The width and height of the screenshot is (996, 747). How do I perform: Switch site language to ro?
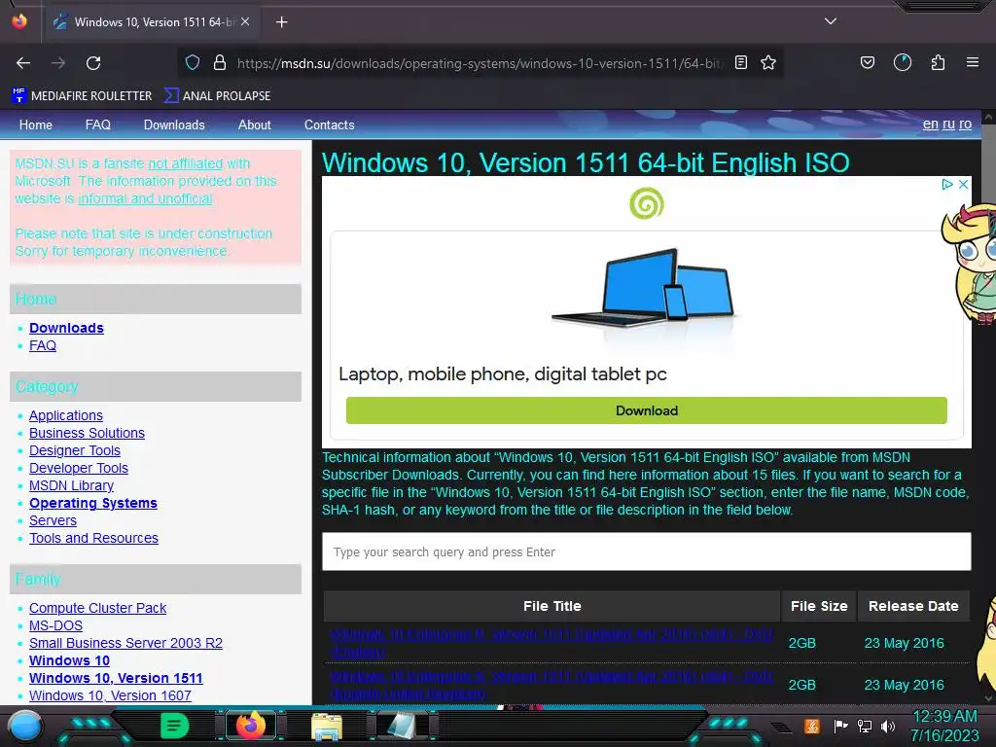coord(965,124)
